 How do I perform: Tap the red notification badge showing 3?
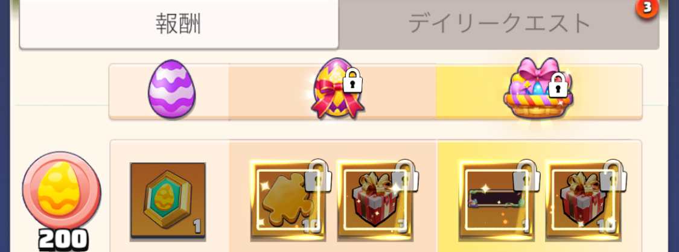coord(647,8)
